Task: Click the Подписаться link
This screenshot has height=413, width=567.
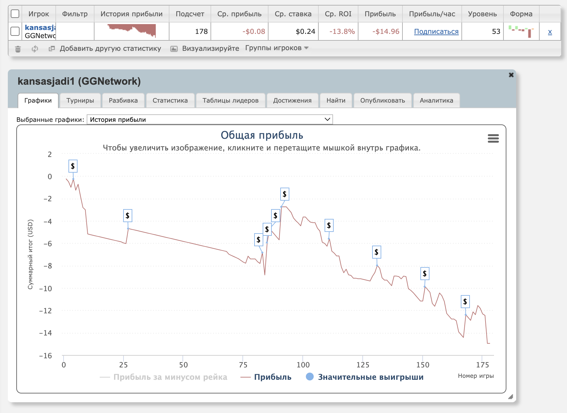Action: click(x=436, y=32)
